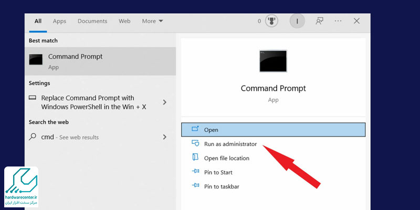The image size is (420, 210).
Task: Open the three-dots options menu
Action: pos(338,21)
